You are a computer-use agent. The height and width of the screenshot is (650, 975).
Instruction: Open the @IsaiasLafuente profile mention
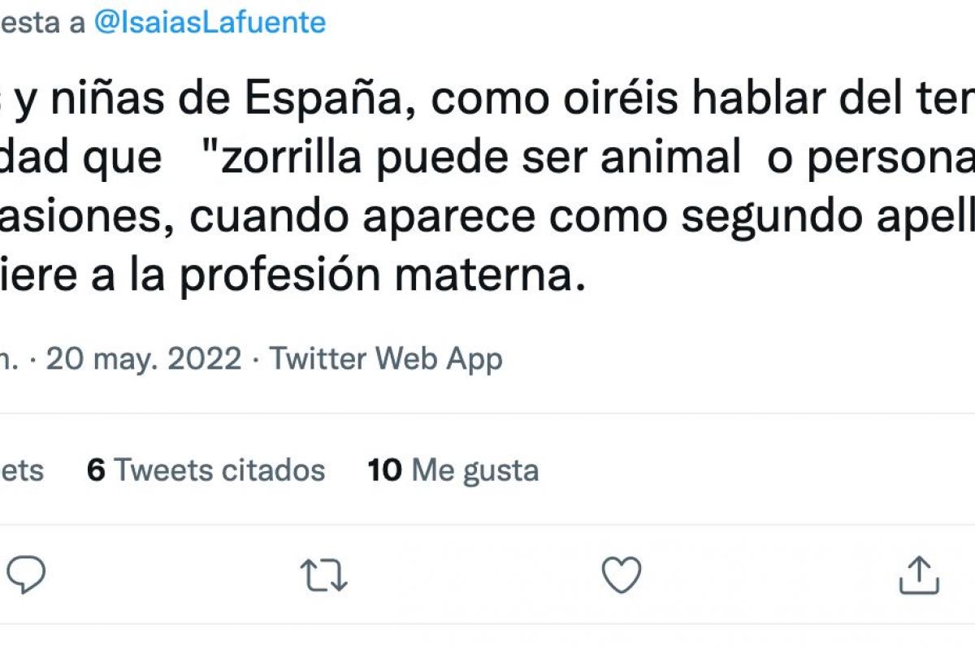(x=210, y=22)
